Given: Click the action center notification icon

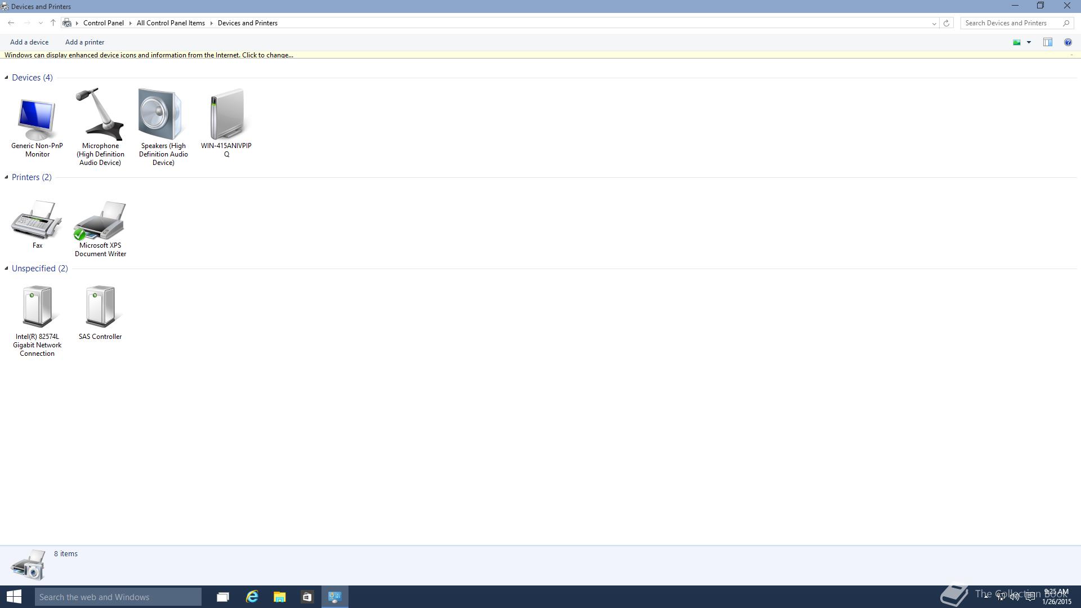Looking at the screenshot, I should pos(1030,597).
